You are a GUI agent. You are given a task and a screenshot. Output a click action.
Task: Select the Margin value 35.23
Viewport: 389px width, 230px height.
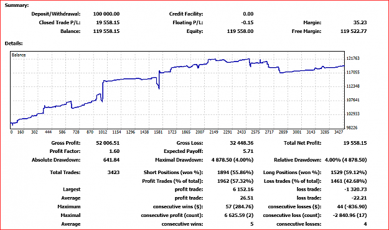pyautogui.click(x=360, y=22)
